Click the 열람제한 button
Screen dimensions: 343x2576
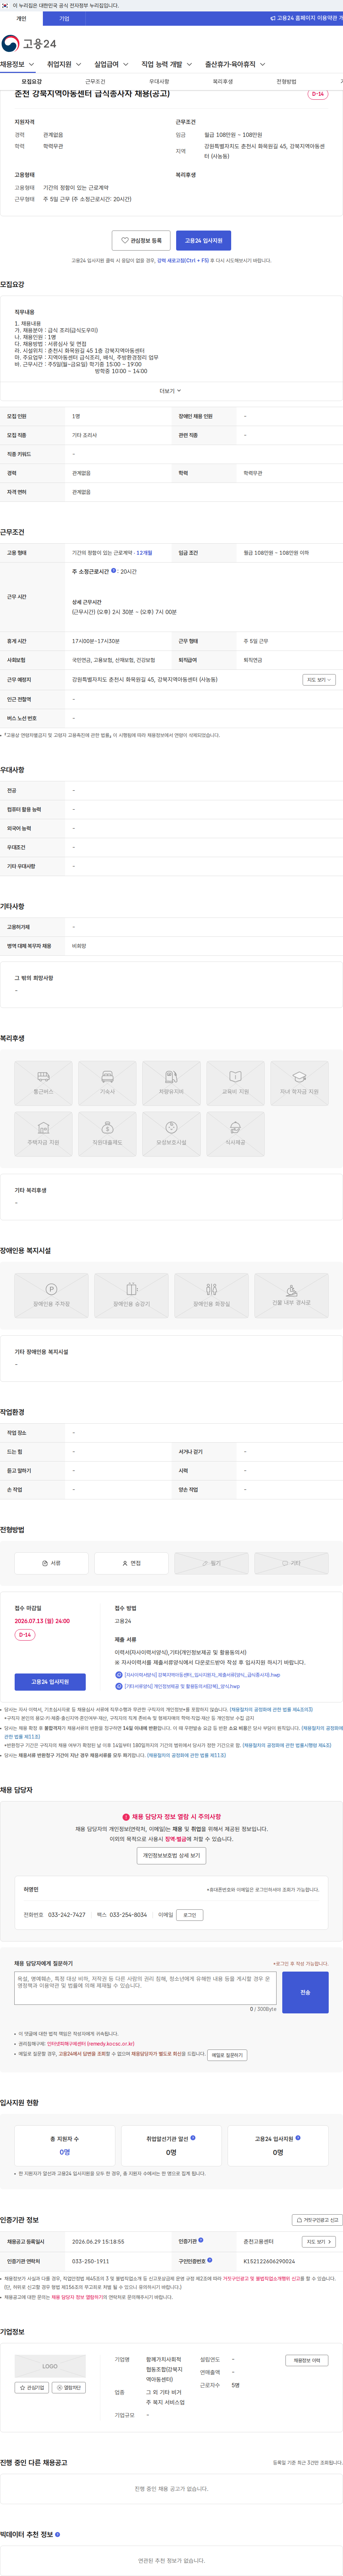(x=69, y=2388)
